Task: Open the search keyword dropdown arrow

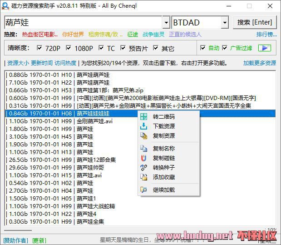Action: coord(166,22)
